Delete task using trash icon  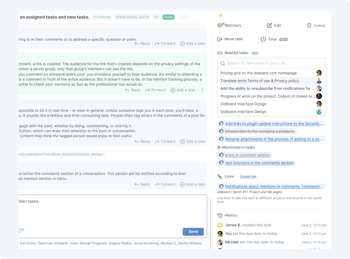[309, 25]
